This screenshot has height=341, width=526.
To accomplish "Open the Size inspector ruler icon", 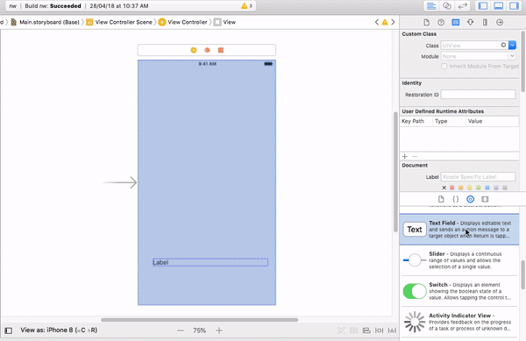I will pos(485,22).
